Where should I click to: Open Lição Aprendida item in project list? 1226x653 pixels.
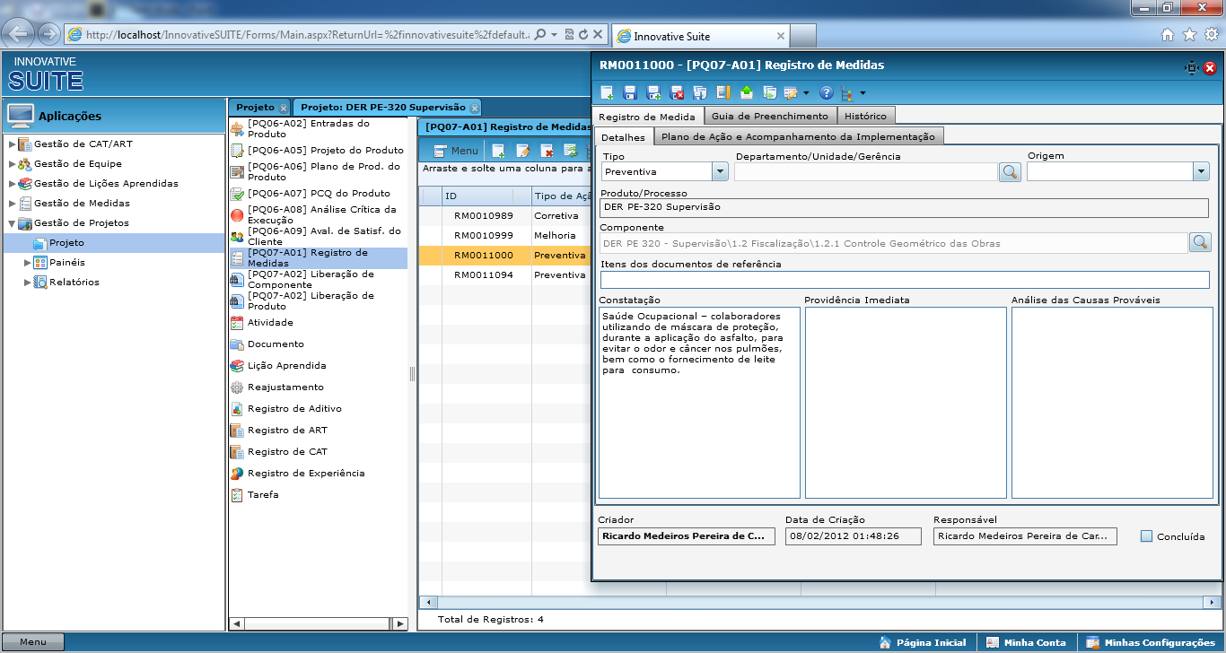click(277, 365)
